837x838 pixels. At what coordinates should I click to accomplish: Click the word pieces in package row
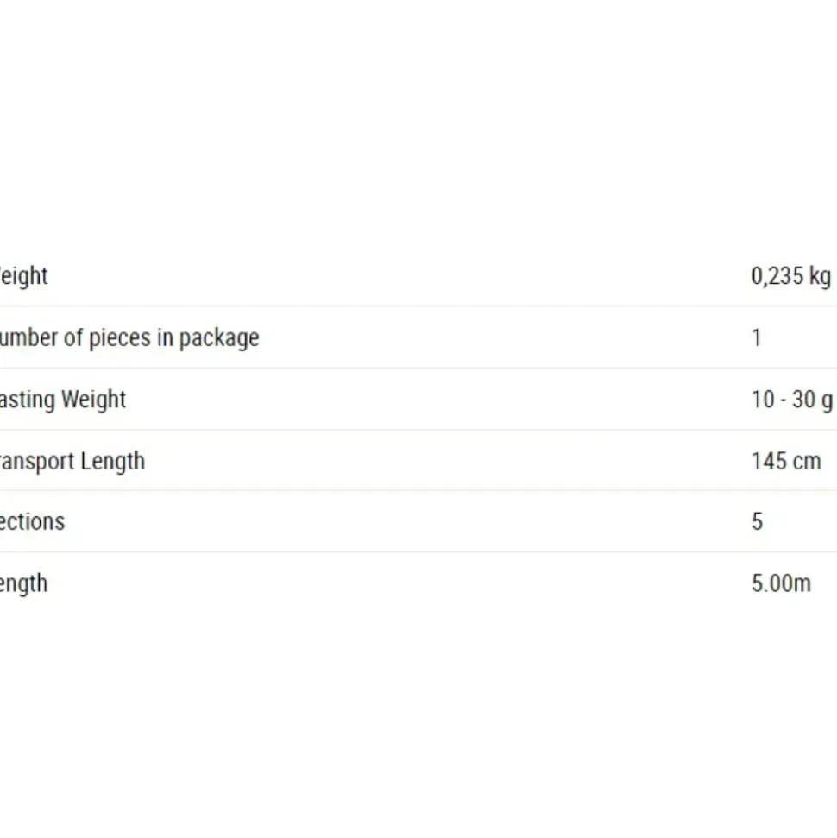click(x=120, y=339)
